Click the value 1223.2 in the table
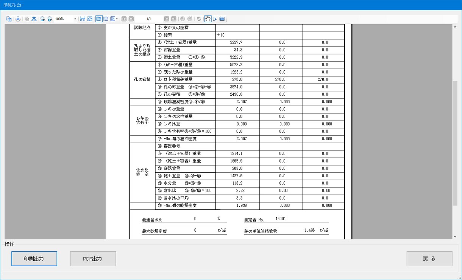The image size is (462, 280). [x=236, y=72]
